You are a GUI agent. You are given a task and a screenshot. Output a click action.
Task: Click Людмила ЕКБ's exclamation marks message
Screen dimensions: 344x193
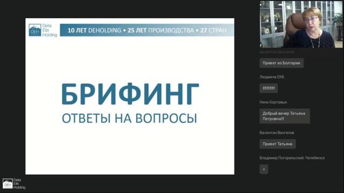(x=269, y=88)
